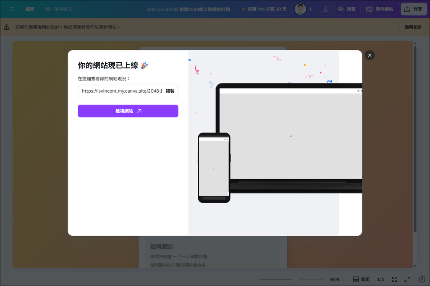Screen dimensions: 430x286
Task: Click the 94% zoom level value
Action: [x=335, y=279]
